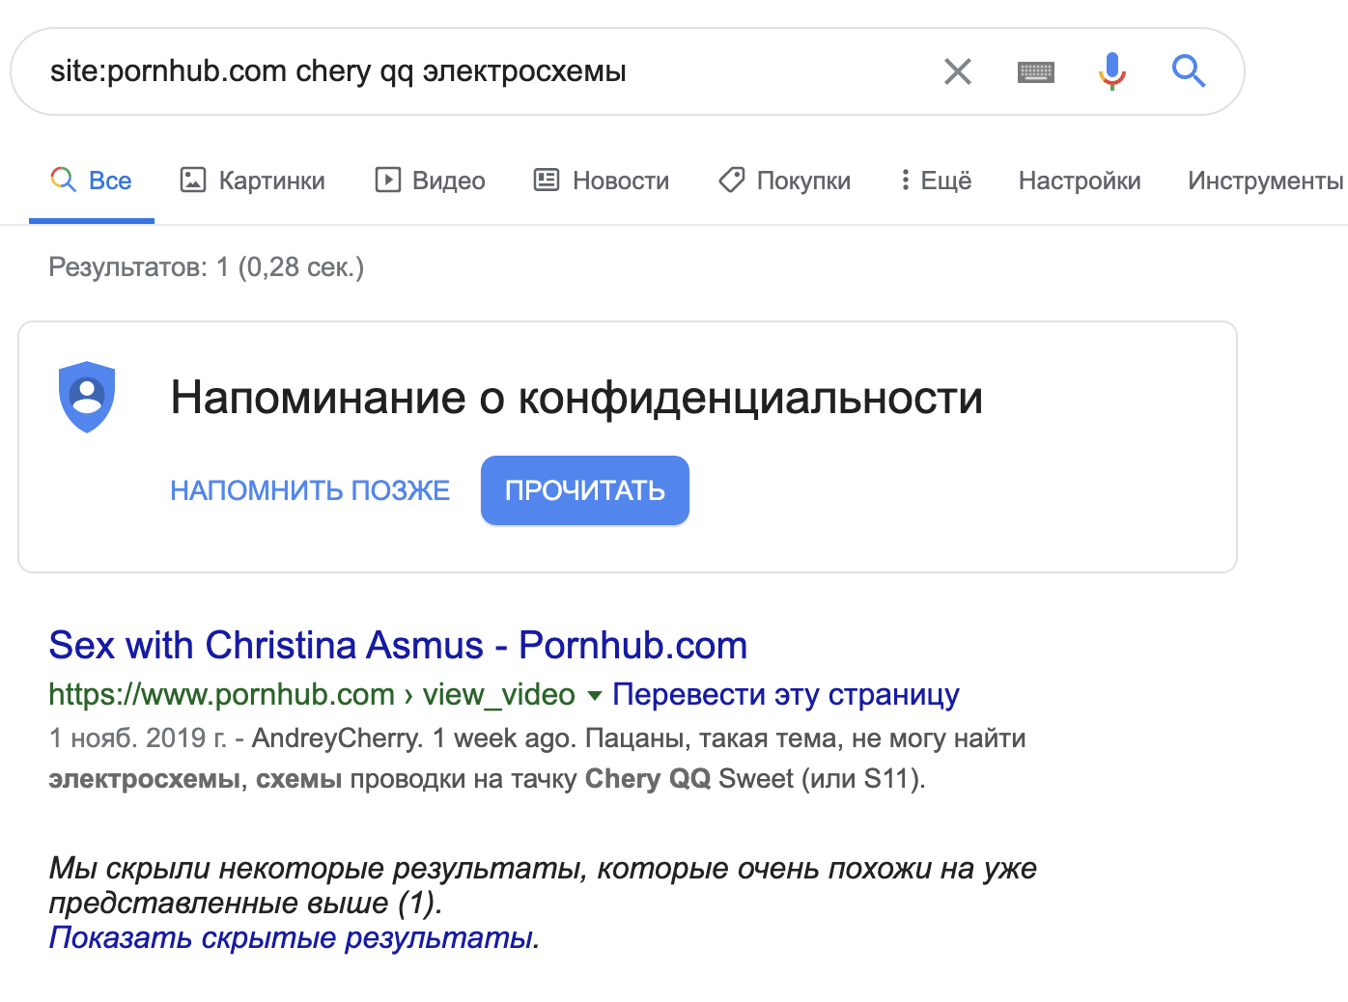The width and height of the screenshot is (1348, 1002).
Task: Switch to the Видео tab
Action: click(x=431, y=181)
